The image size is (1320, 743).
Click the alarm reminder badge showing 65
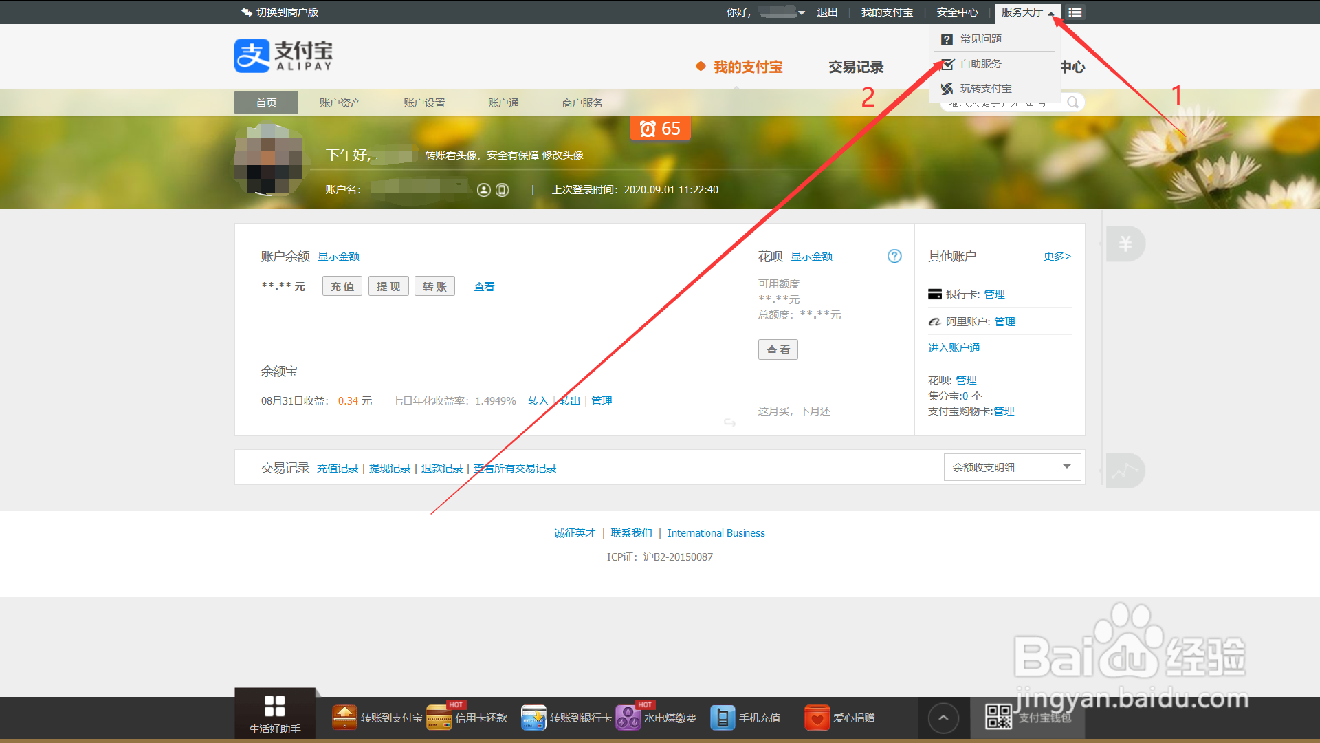659,128
